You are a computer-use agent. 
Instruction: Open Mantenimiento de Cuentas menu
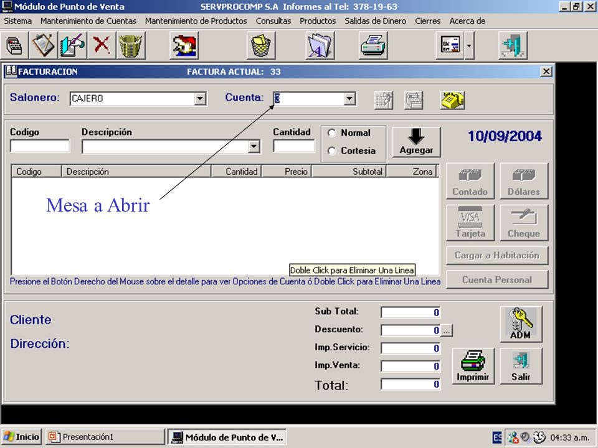click(x=88, y=21)
